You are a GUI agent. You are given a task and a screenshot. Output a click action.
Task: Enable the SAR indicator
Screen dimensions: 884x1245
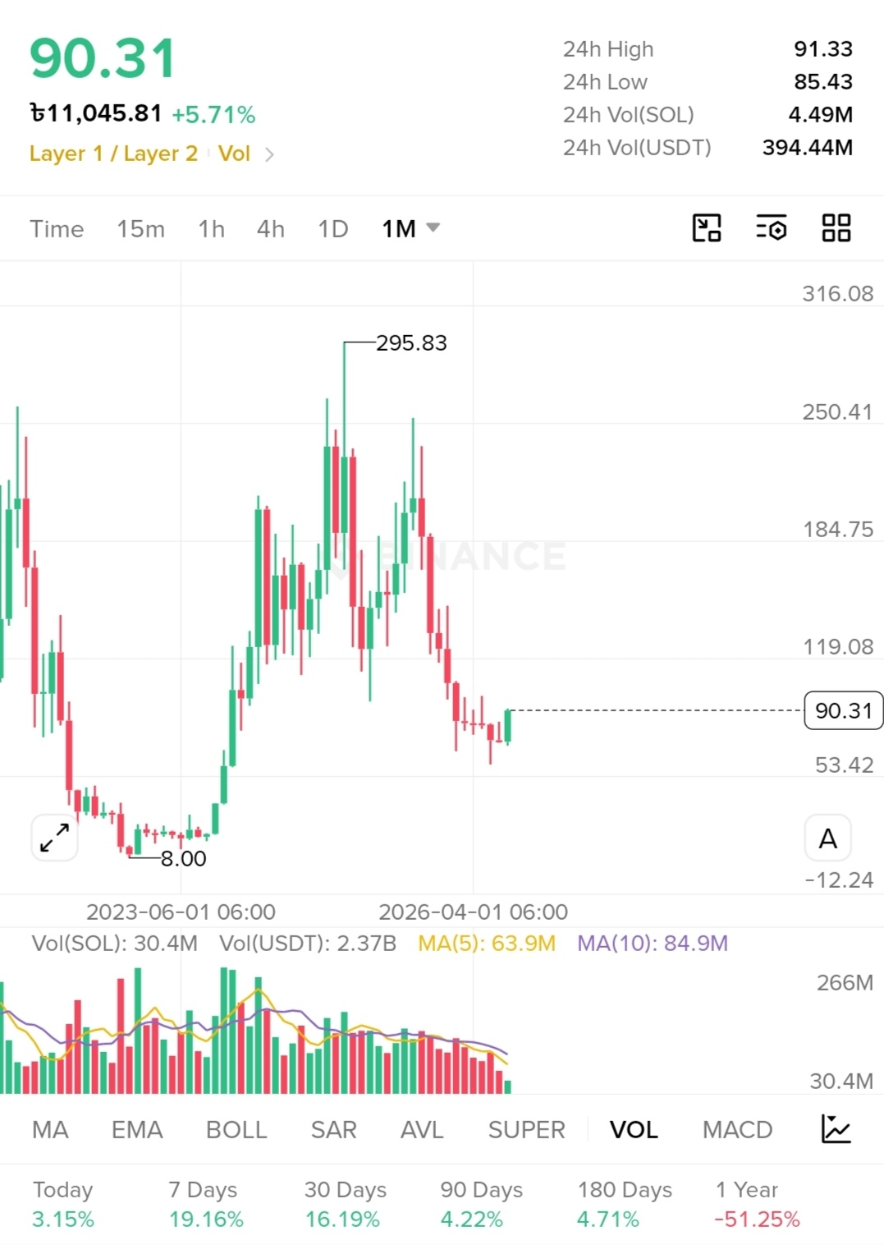click(333, 1130)
